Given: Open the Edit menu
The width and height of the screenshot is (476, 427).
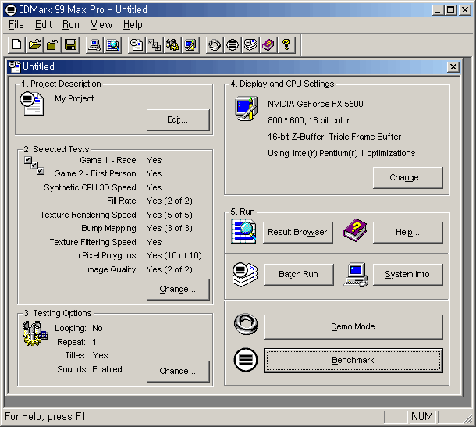Looking at the screenshot, I should [43, 25].
